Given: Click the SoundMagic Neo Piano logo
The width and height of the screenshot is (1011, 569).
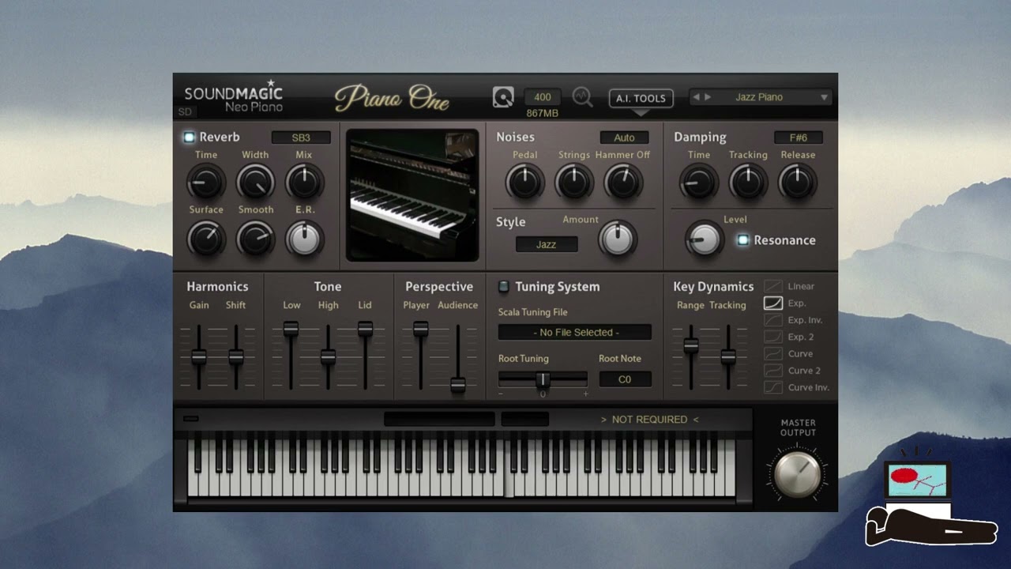Looking at the screenshot, I should tap(234, 96).
